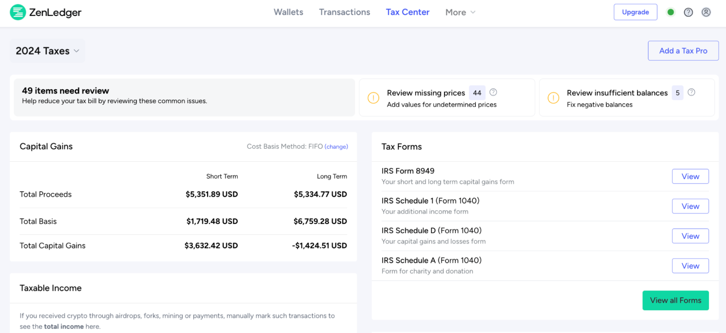Open the user profile icon
The image size is (726, 333).
click(x=706, y=12)
